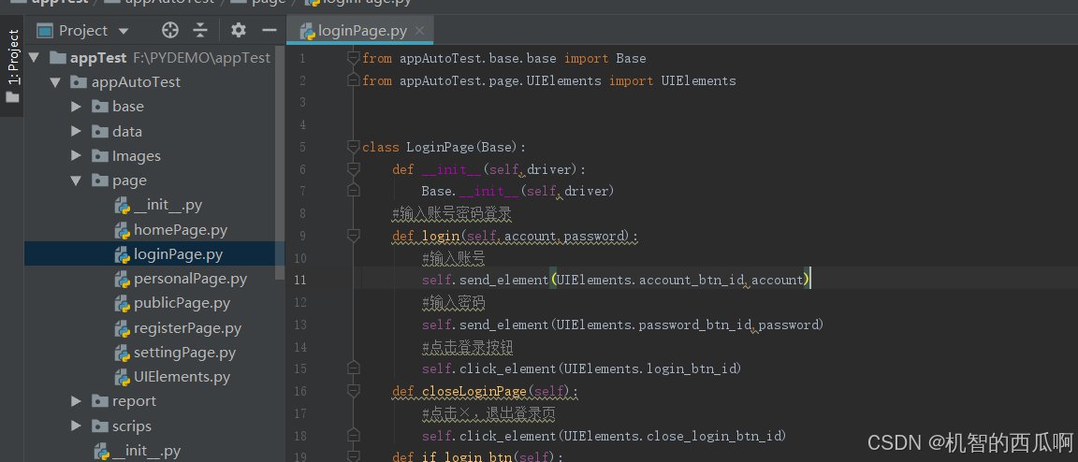Click Python file icon beside homePage.py

123,230
